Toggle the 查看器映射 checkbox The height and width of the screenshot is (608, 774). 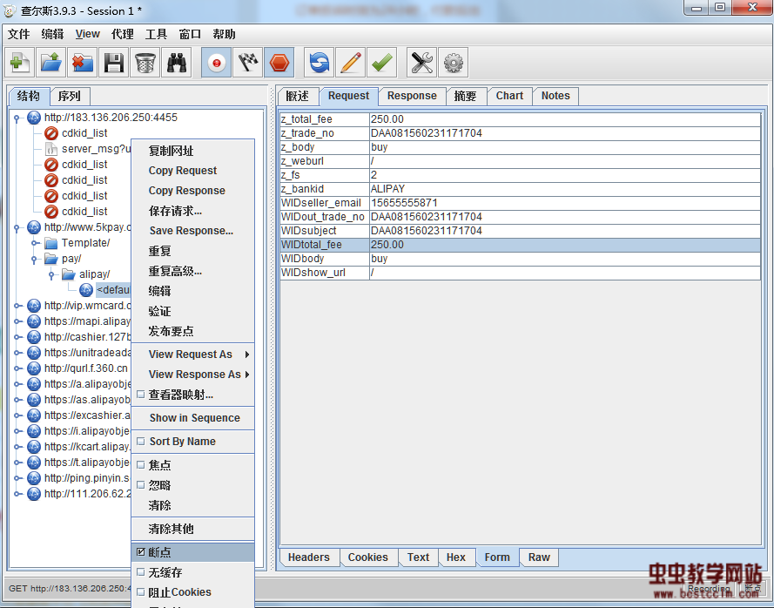point(141,395)
